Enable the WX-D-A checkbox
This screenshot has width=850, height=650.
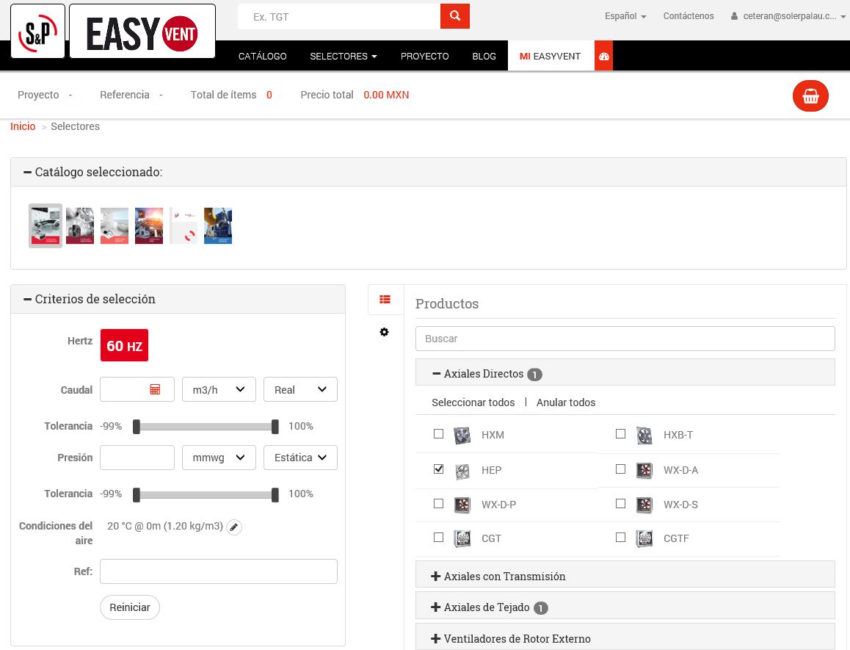coord(621,469)
